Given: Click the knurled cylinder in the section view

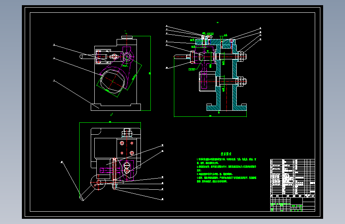Looking at the screenshot, I should point(207,81).
